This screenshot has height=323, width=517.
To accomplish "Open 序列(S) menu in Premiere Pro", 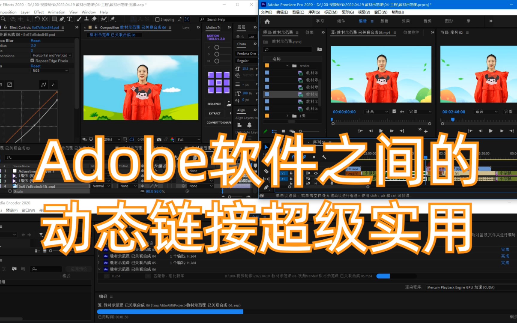I will point(314,12).
